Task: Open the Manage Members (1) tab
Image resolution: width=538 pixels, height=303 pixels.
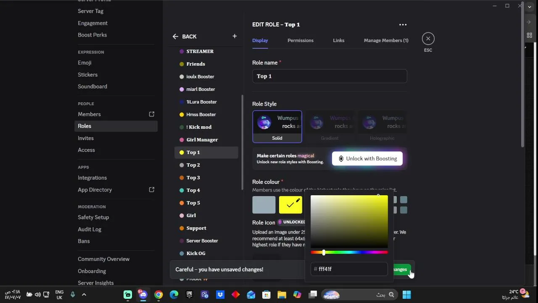Action: click(386, 40)
